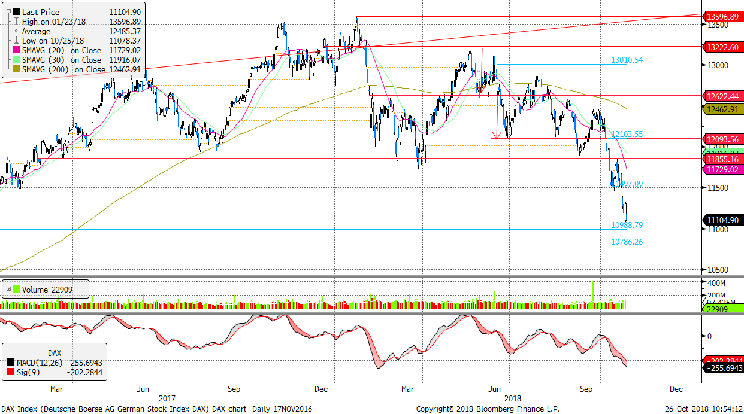744x414 pixels.
Task: Click the 'Dec' label near chart's right edge
Action: [x=676, y=389]
